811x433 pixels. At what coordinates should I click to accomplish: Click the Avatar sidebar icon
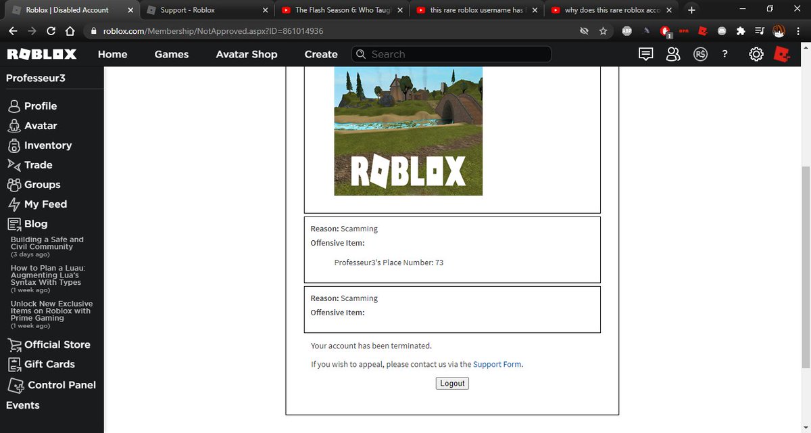pyautogui.click(x=14, y=126)
